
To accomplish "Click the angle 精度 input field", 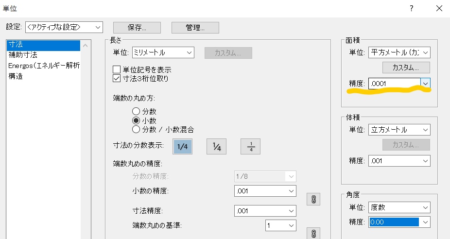I will click(394, 222).
